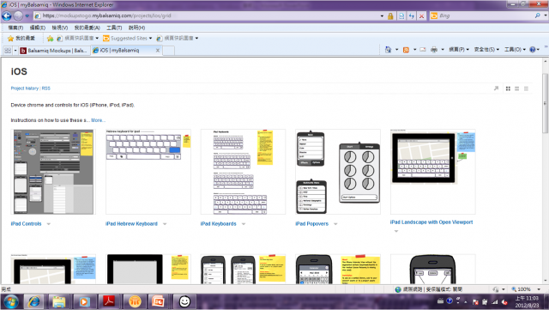Open the zoom level 100% dropdown
Screen dimensions: 549x310
[x=539, y=289]
